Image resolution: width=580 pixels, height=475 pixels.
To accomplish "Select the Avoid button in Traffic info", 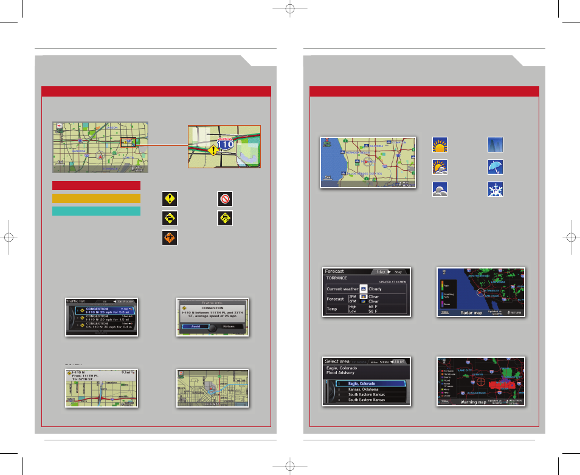I will pos(195,326).
